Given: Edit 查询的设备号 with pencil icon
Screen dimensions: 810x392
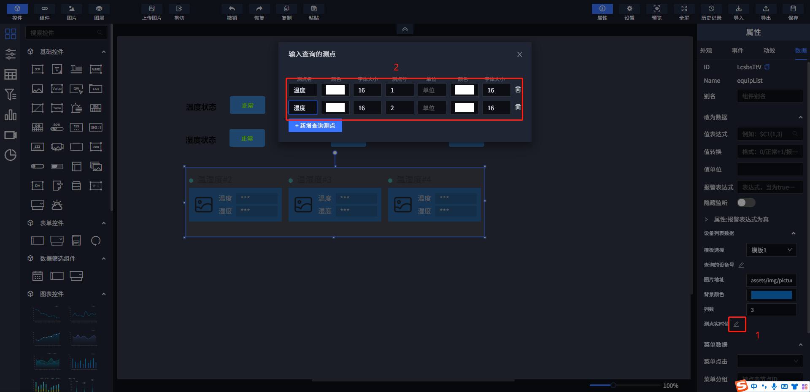Looking at the screenshot, I should click(741, 265).
